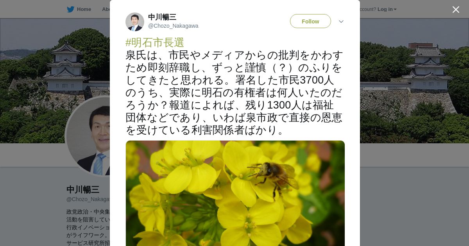The width and height of the screenshot is (469, 246).
Task: Close the tweet overlay with the X icon
Action: pos(456,9)
